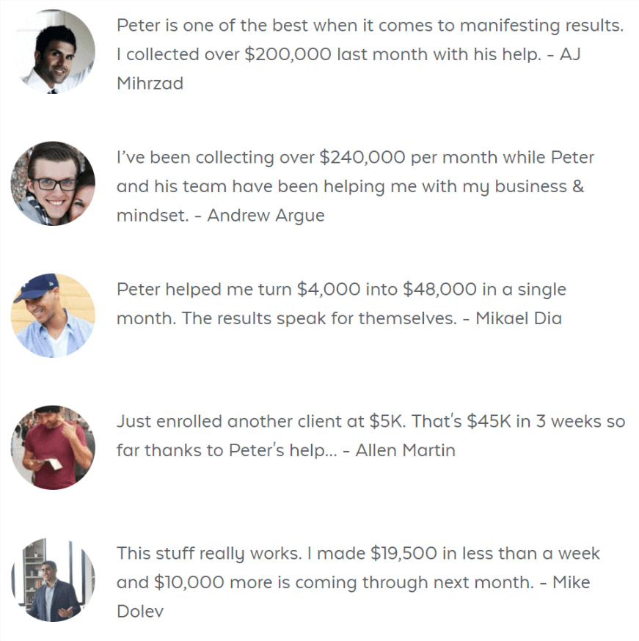Image resolution: width=639 pixels, height=641 pixels.
Task: Select the name Dolev at the bottom
Action: [x=140, y=612]
